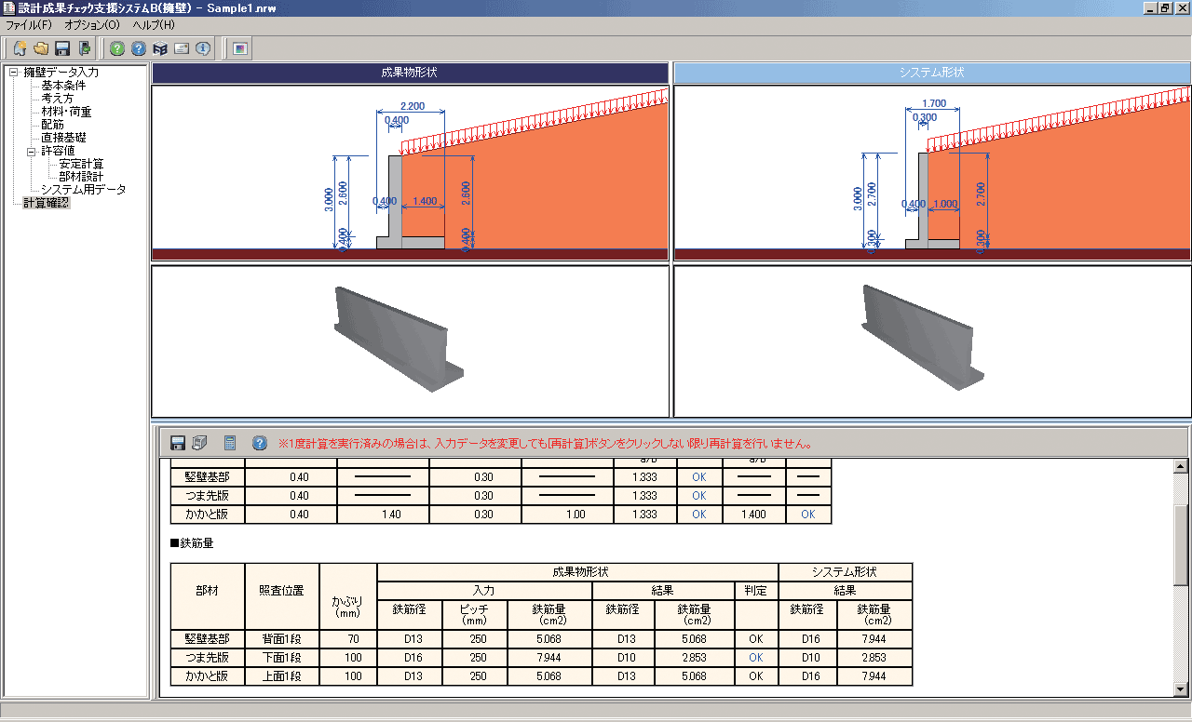The image size is (1192, 722).
Task: Select 基本条件 in the tree
Action: 63,86
